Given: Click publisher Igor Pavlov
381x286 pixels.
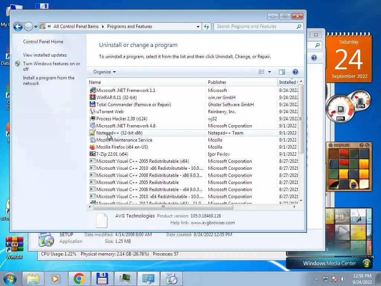Looking at the screenshot, I should [219, 154].
